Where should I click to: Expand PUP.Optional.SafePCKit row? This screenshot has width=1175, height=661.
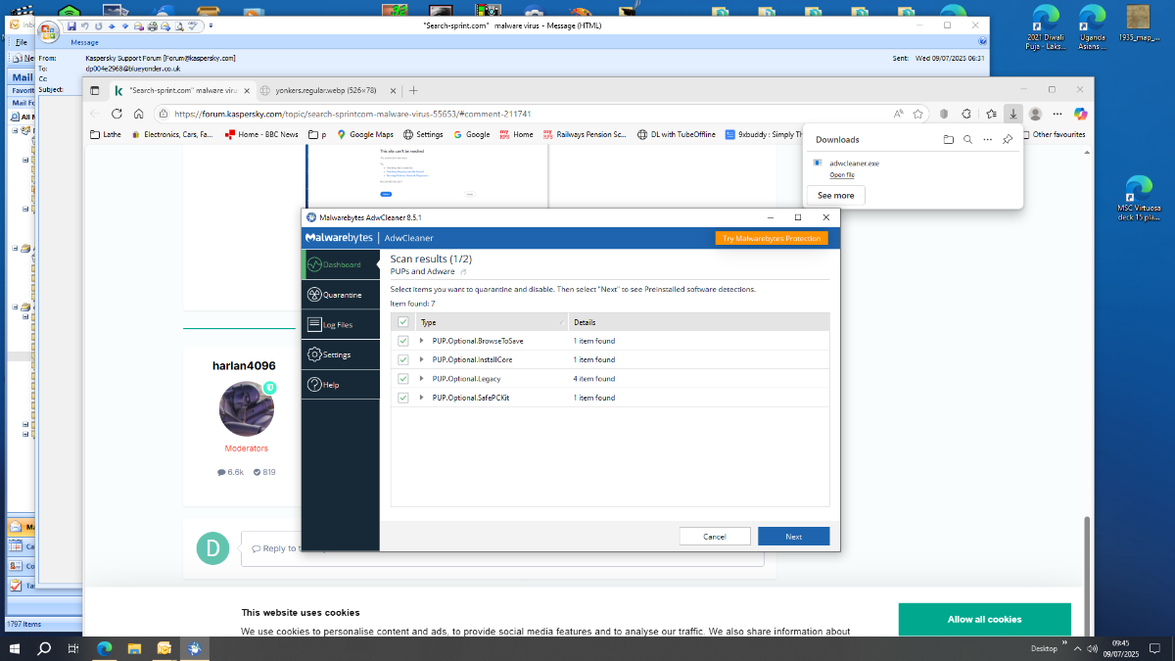click(x=422, y=398)
